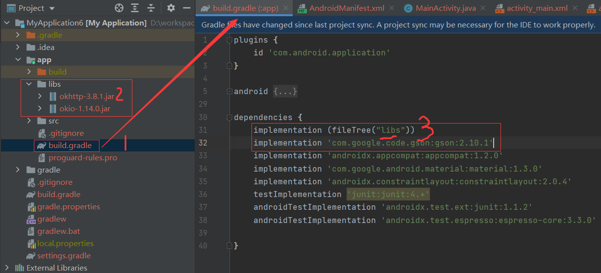Close the activity_main.xml tab
This screenshot has width=601, height=273.
point(575,8)
